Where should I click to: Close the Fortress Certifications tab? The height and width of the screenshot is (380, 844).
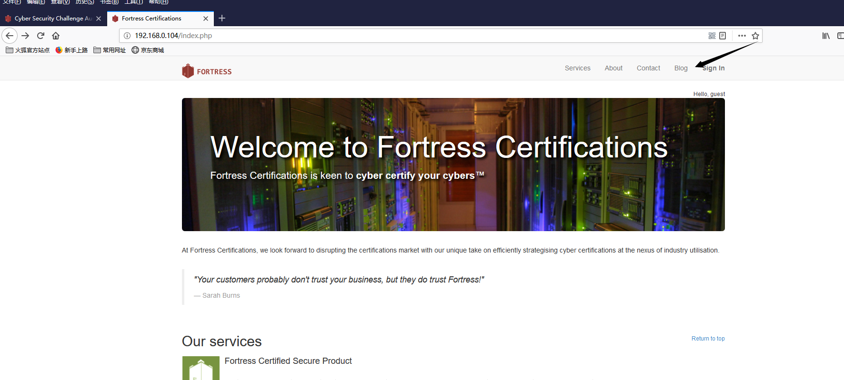[206, 19]
